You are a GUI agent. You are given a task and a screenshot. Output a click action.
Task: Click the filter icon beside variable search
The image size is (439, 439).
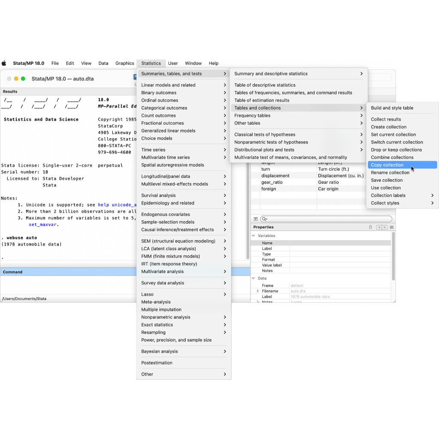click(256, 219)
